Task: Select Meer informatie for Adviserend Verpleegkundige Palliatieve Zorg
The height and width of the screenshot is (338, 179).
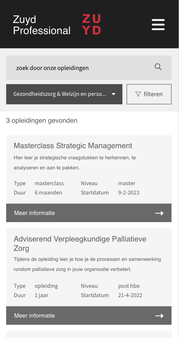Action: coord(89,315)
